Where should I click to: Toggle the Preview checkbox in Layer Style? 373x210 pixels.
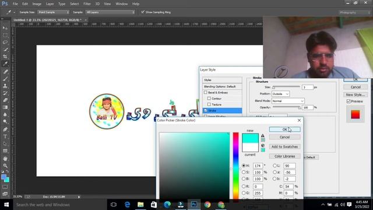point(349,101)
